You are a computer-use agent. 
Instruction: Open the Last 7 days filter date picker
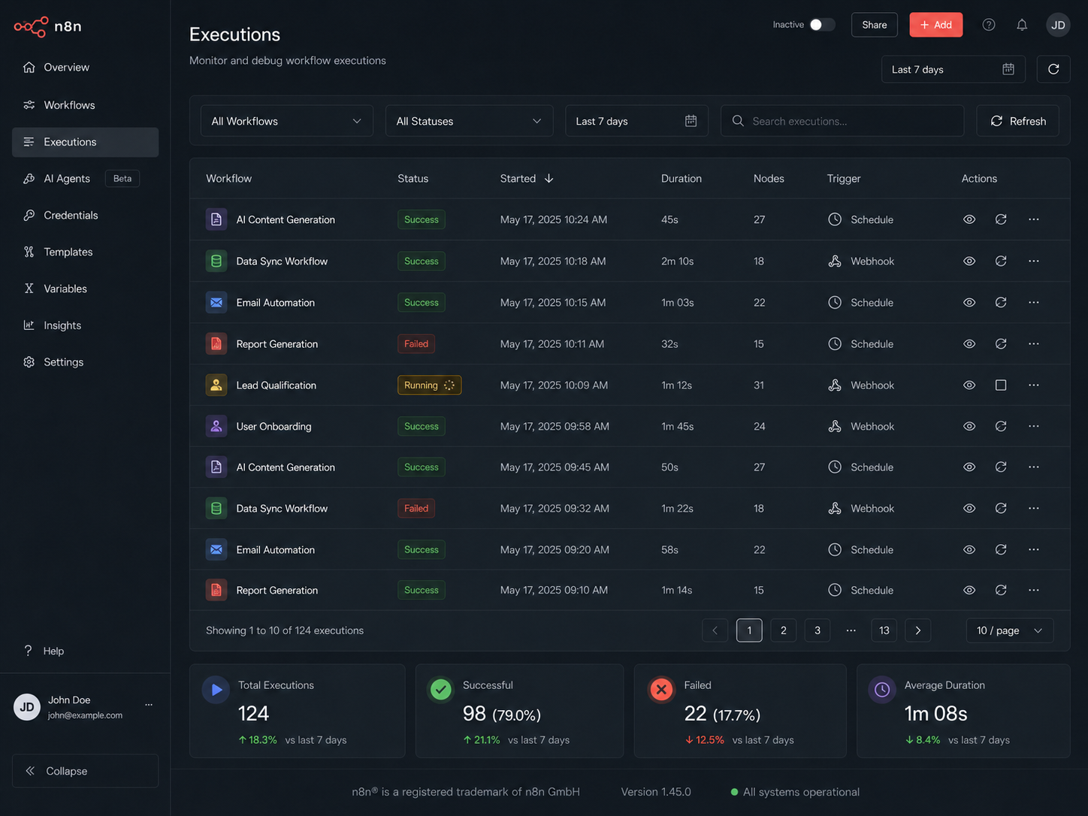636,121
